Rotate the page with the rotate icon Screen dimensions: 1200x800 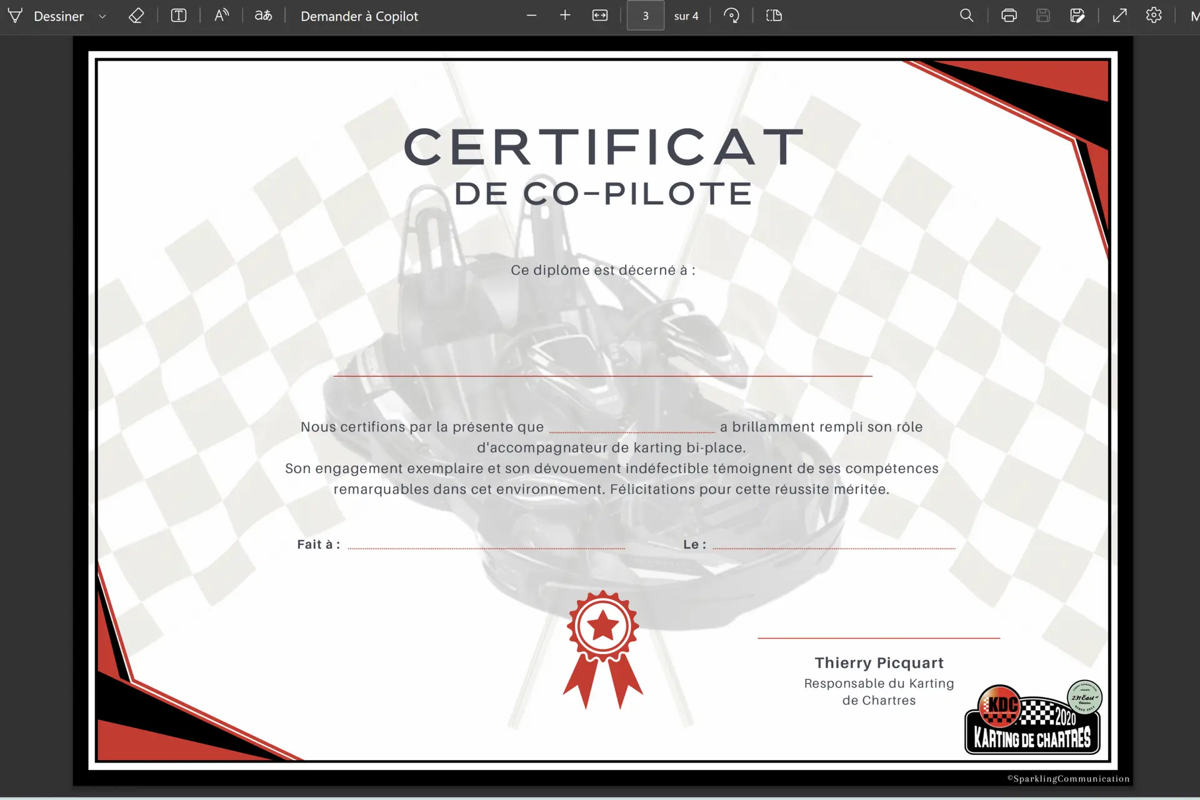pos(731,16)
